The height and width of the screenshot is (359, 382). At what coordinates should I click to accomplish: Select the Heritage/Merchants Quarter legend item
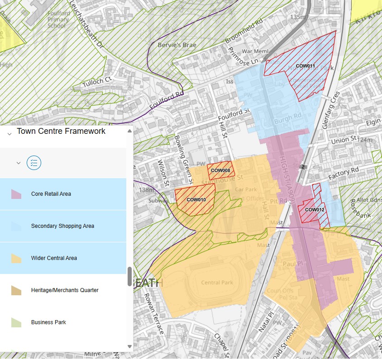point(65,290)
